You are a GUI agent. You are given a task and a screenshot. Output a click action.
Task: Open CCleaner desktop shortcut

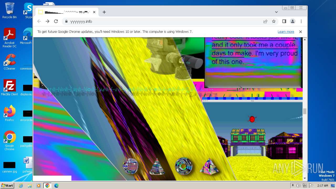click(x=9, y=62)
